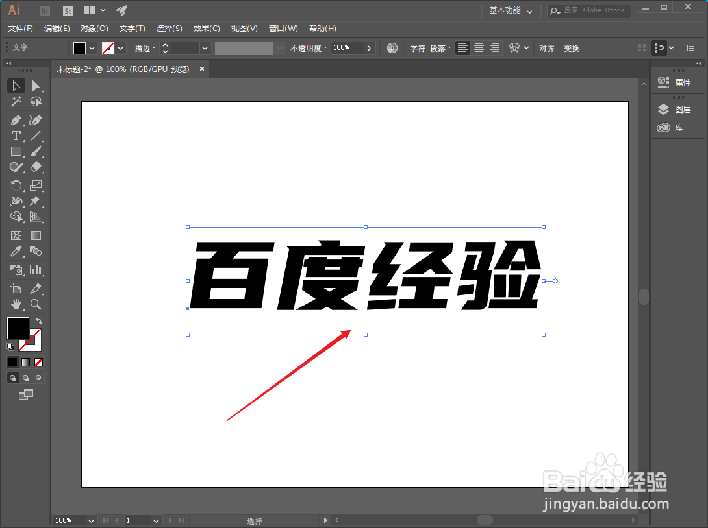Image resolution: width=708 pixels, height=528 pixels.
Task: Open the 段落 paragraph panel link
Action: pyautogui.click(x=439, y=48)
